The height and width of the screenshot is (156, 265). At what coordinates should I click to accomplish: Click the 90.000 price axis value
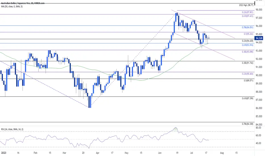[259, 75]
